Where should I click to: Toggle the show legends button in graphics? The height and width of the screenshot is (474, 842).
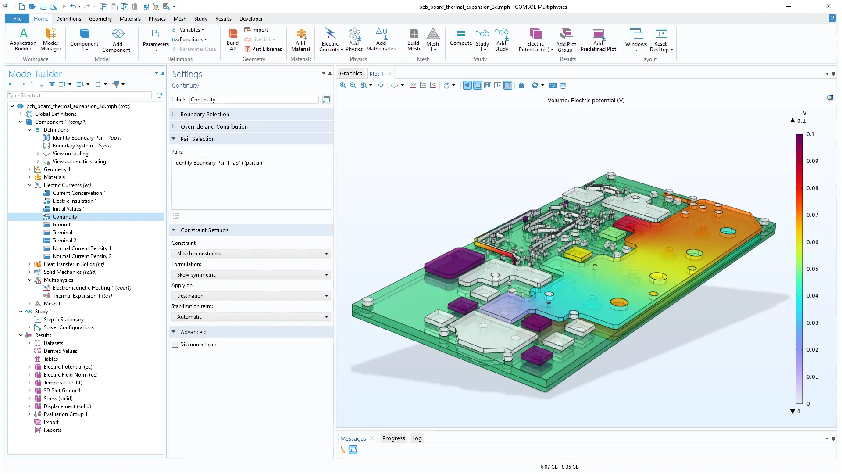[508, 85]
